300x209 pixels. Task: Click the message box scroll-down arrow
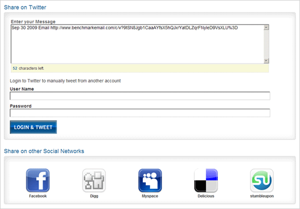coord(266,61)
